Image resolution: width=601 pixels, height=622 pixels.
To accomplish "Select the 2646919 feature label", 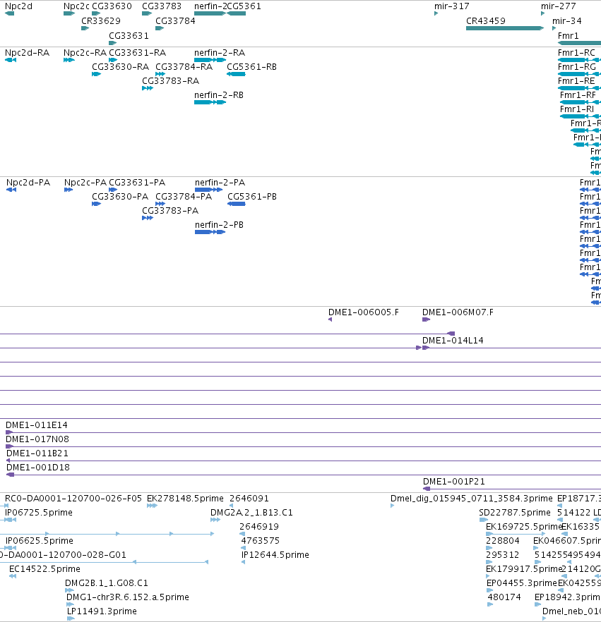I will (259, 527).
